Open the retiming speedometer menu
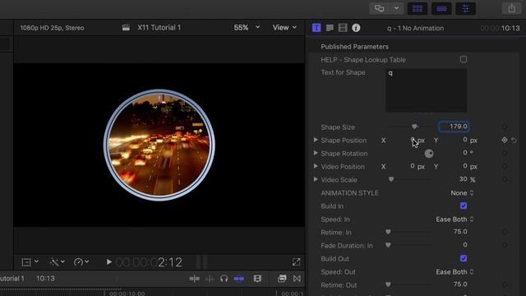This screenshot has width=526, height=296. (81, 262)
